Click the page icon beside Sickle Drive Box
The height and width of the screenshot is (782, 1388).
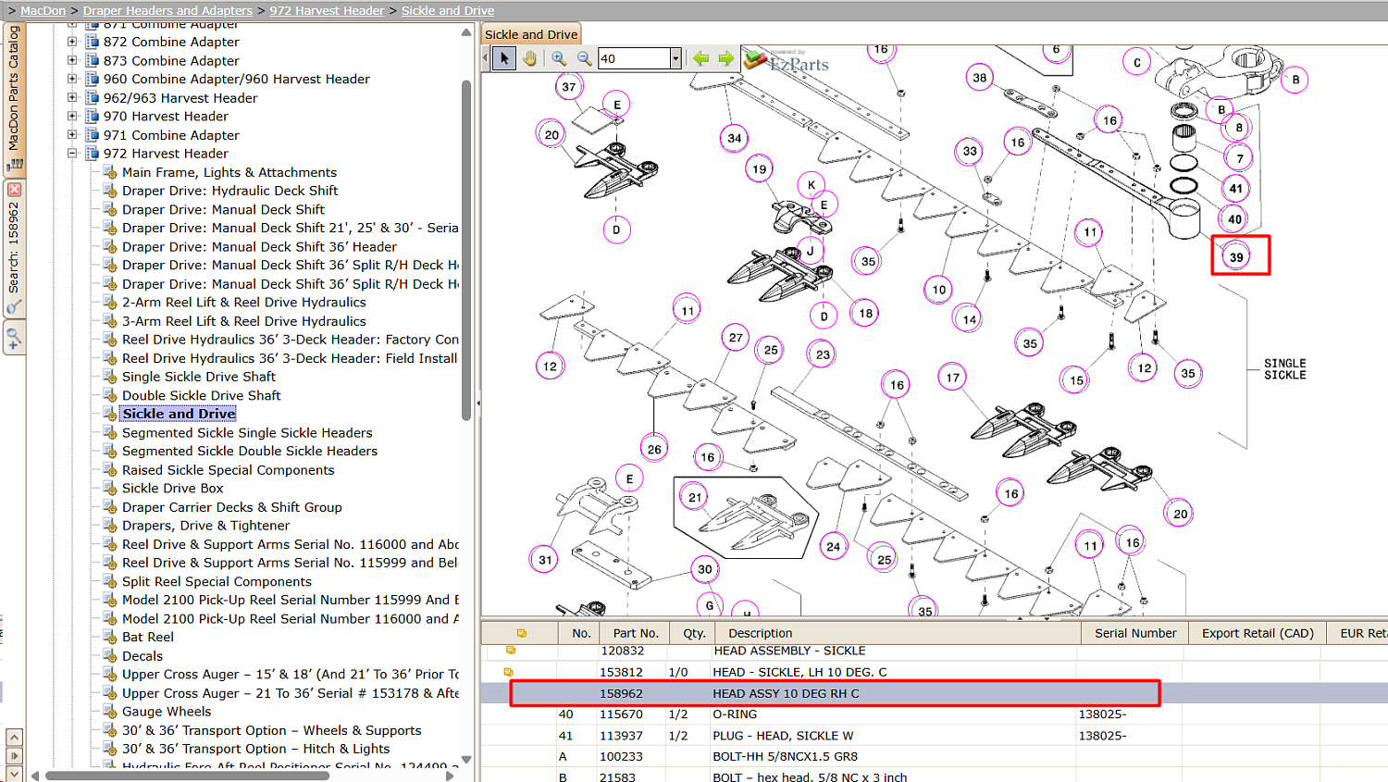(x=110, y=488)
